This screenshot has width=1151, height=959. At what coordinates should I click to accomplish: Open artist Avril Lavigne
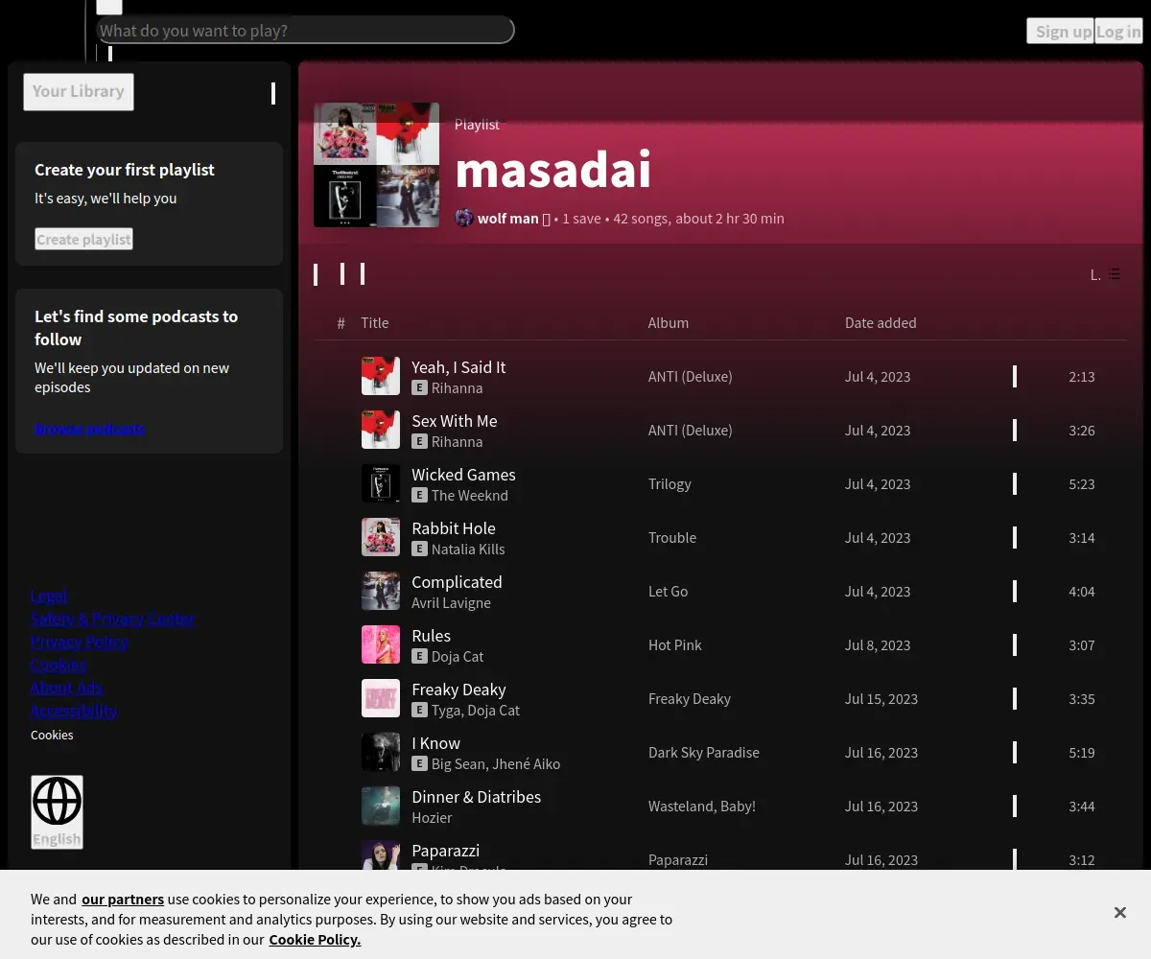(451, 602)
